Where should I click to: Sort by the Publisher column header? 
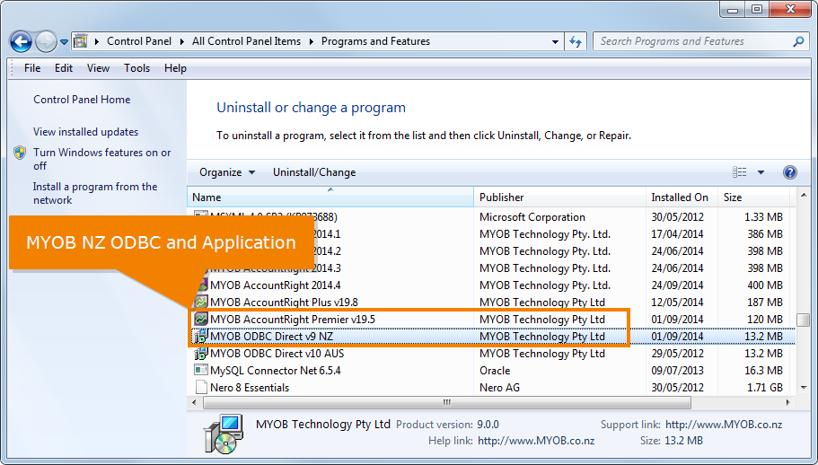[559, 197]
